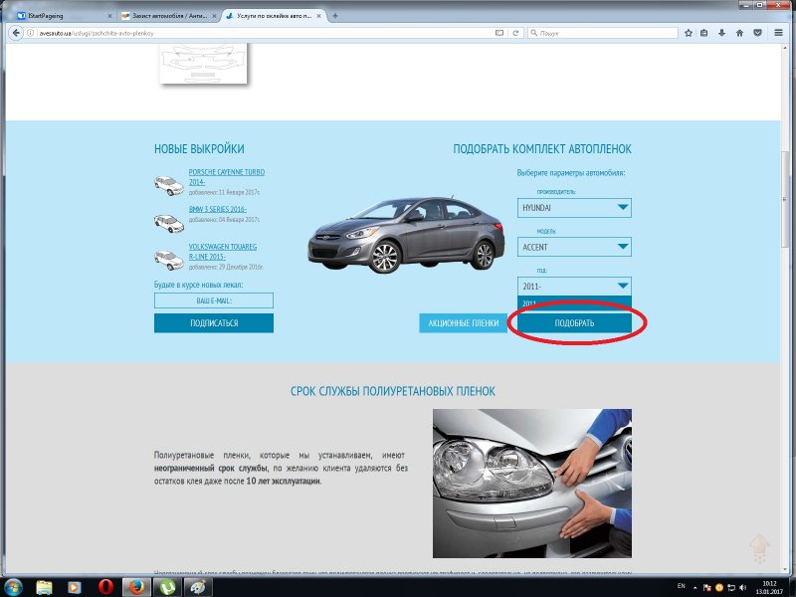Viewport: 796px width, 597px height.
Task: Switch to the BtartPageing tab
Action: point(60,17)
